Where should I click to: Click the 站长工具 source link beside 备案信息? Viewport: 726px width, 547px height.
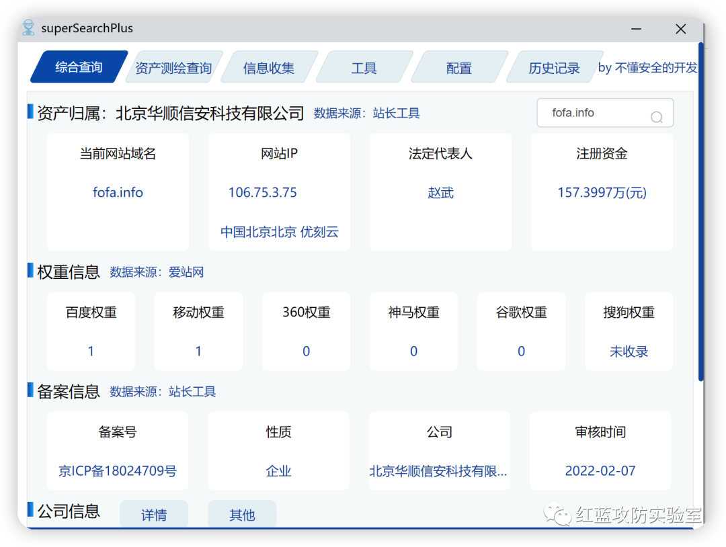(192, 392)
